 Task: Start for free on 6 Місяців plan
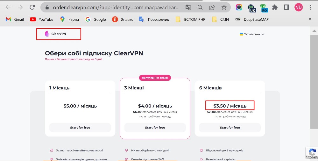pyautogui.click(x=230, y=128)
